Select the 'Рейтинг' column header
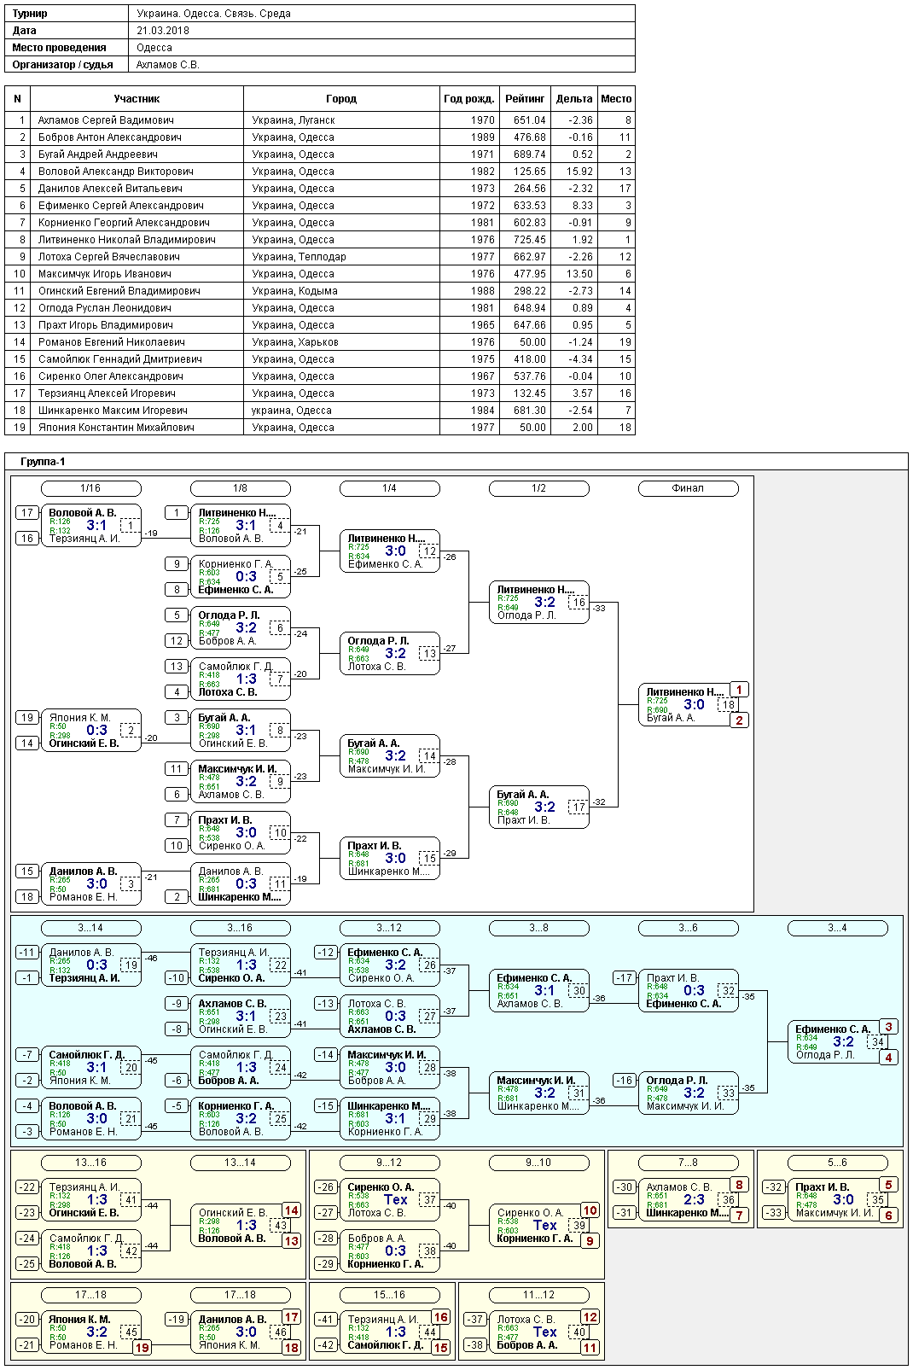 tap(525, 99)
